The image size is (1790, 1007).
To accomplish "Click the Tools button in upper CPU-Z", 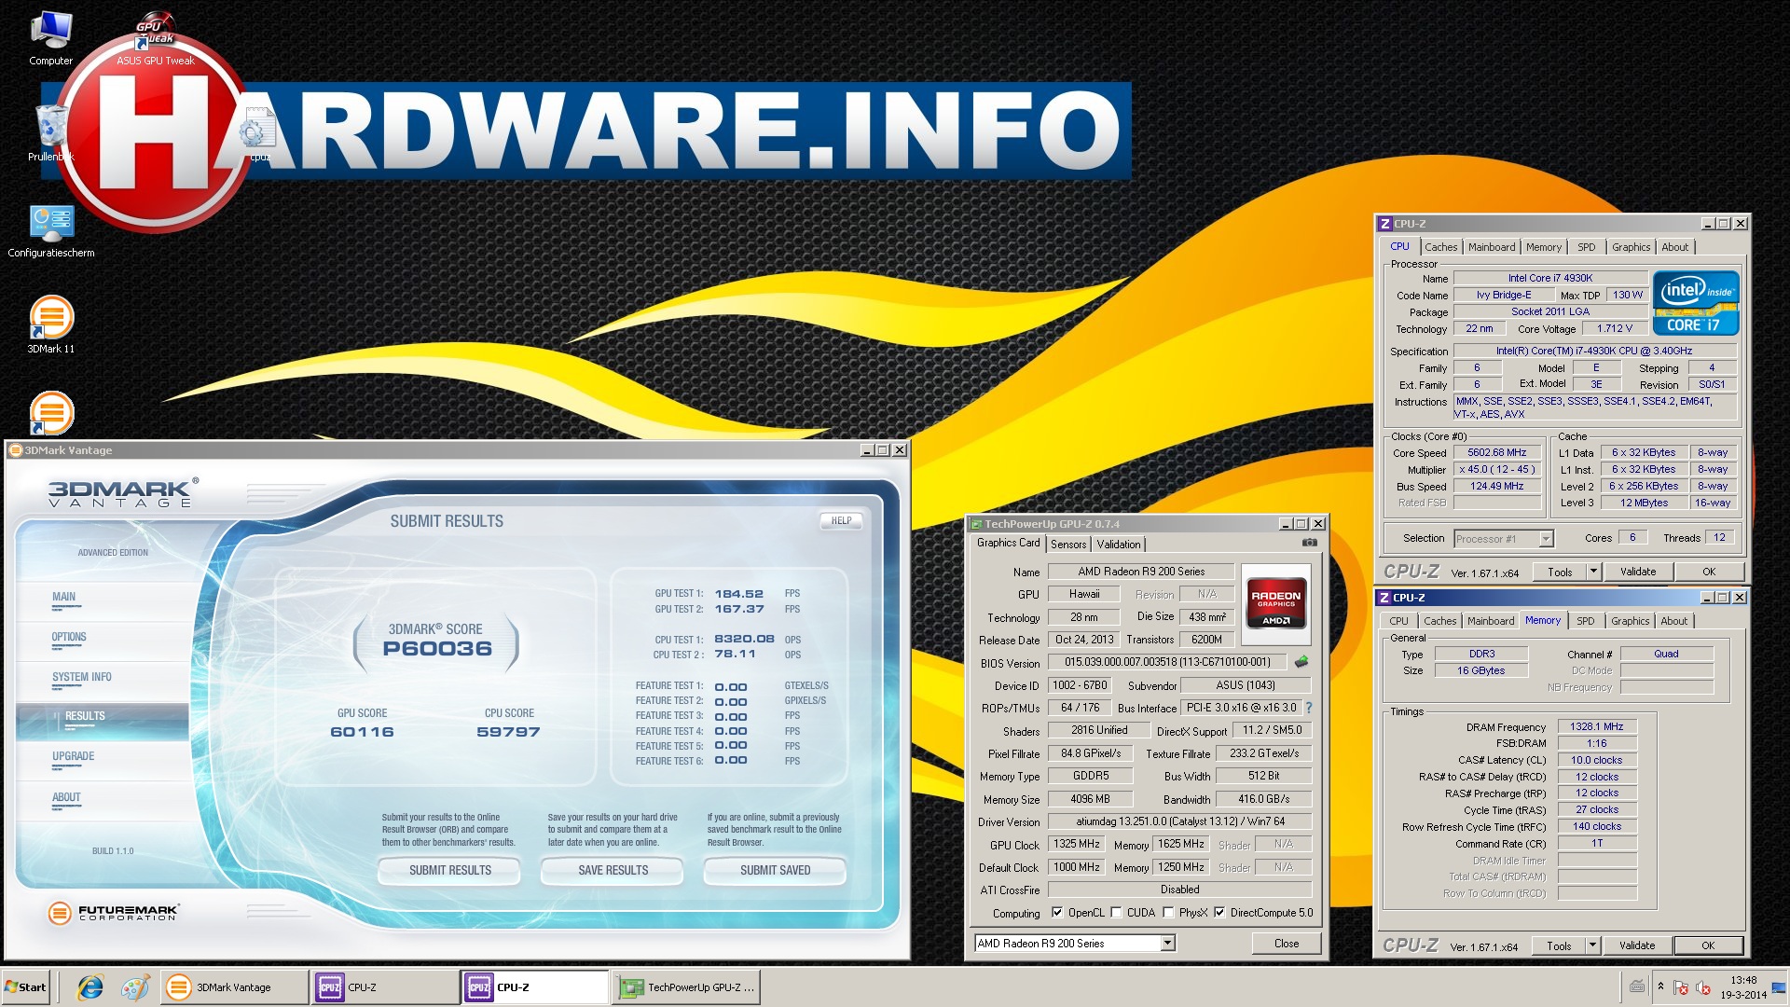I will [1560, 572].
